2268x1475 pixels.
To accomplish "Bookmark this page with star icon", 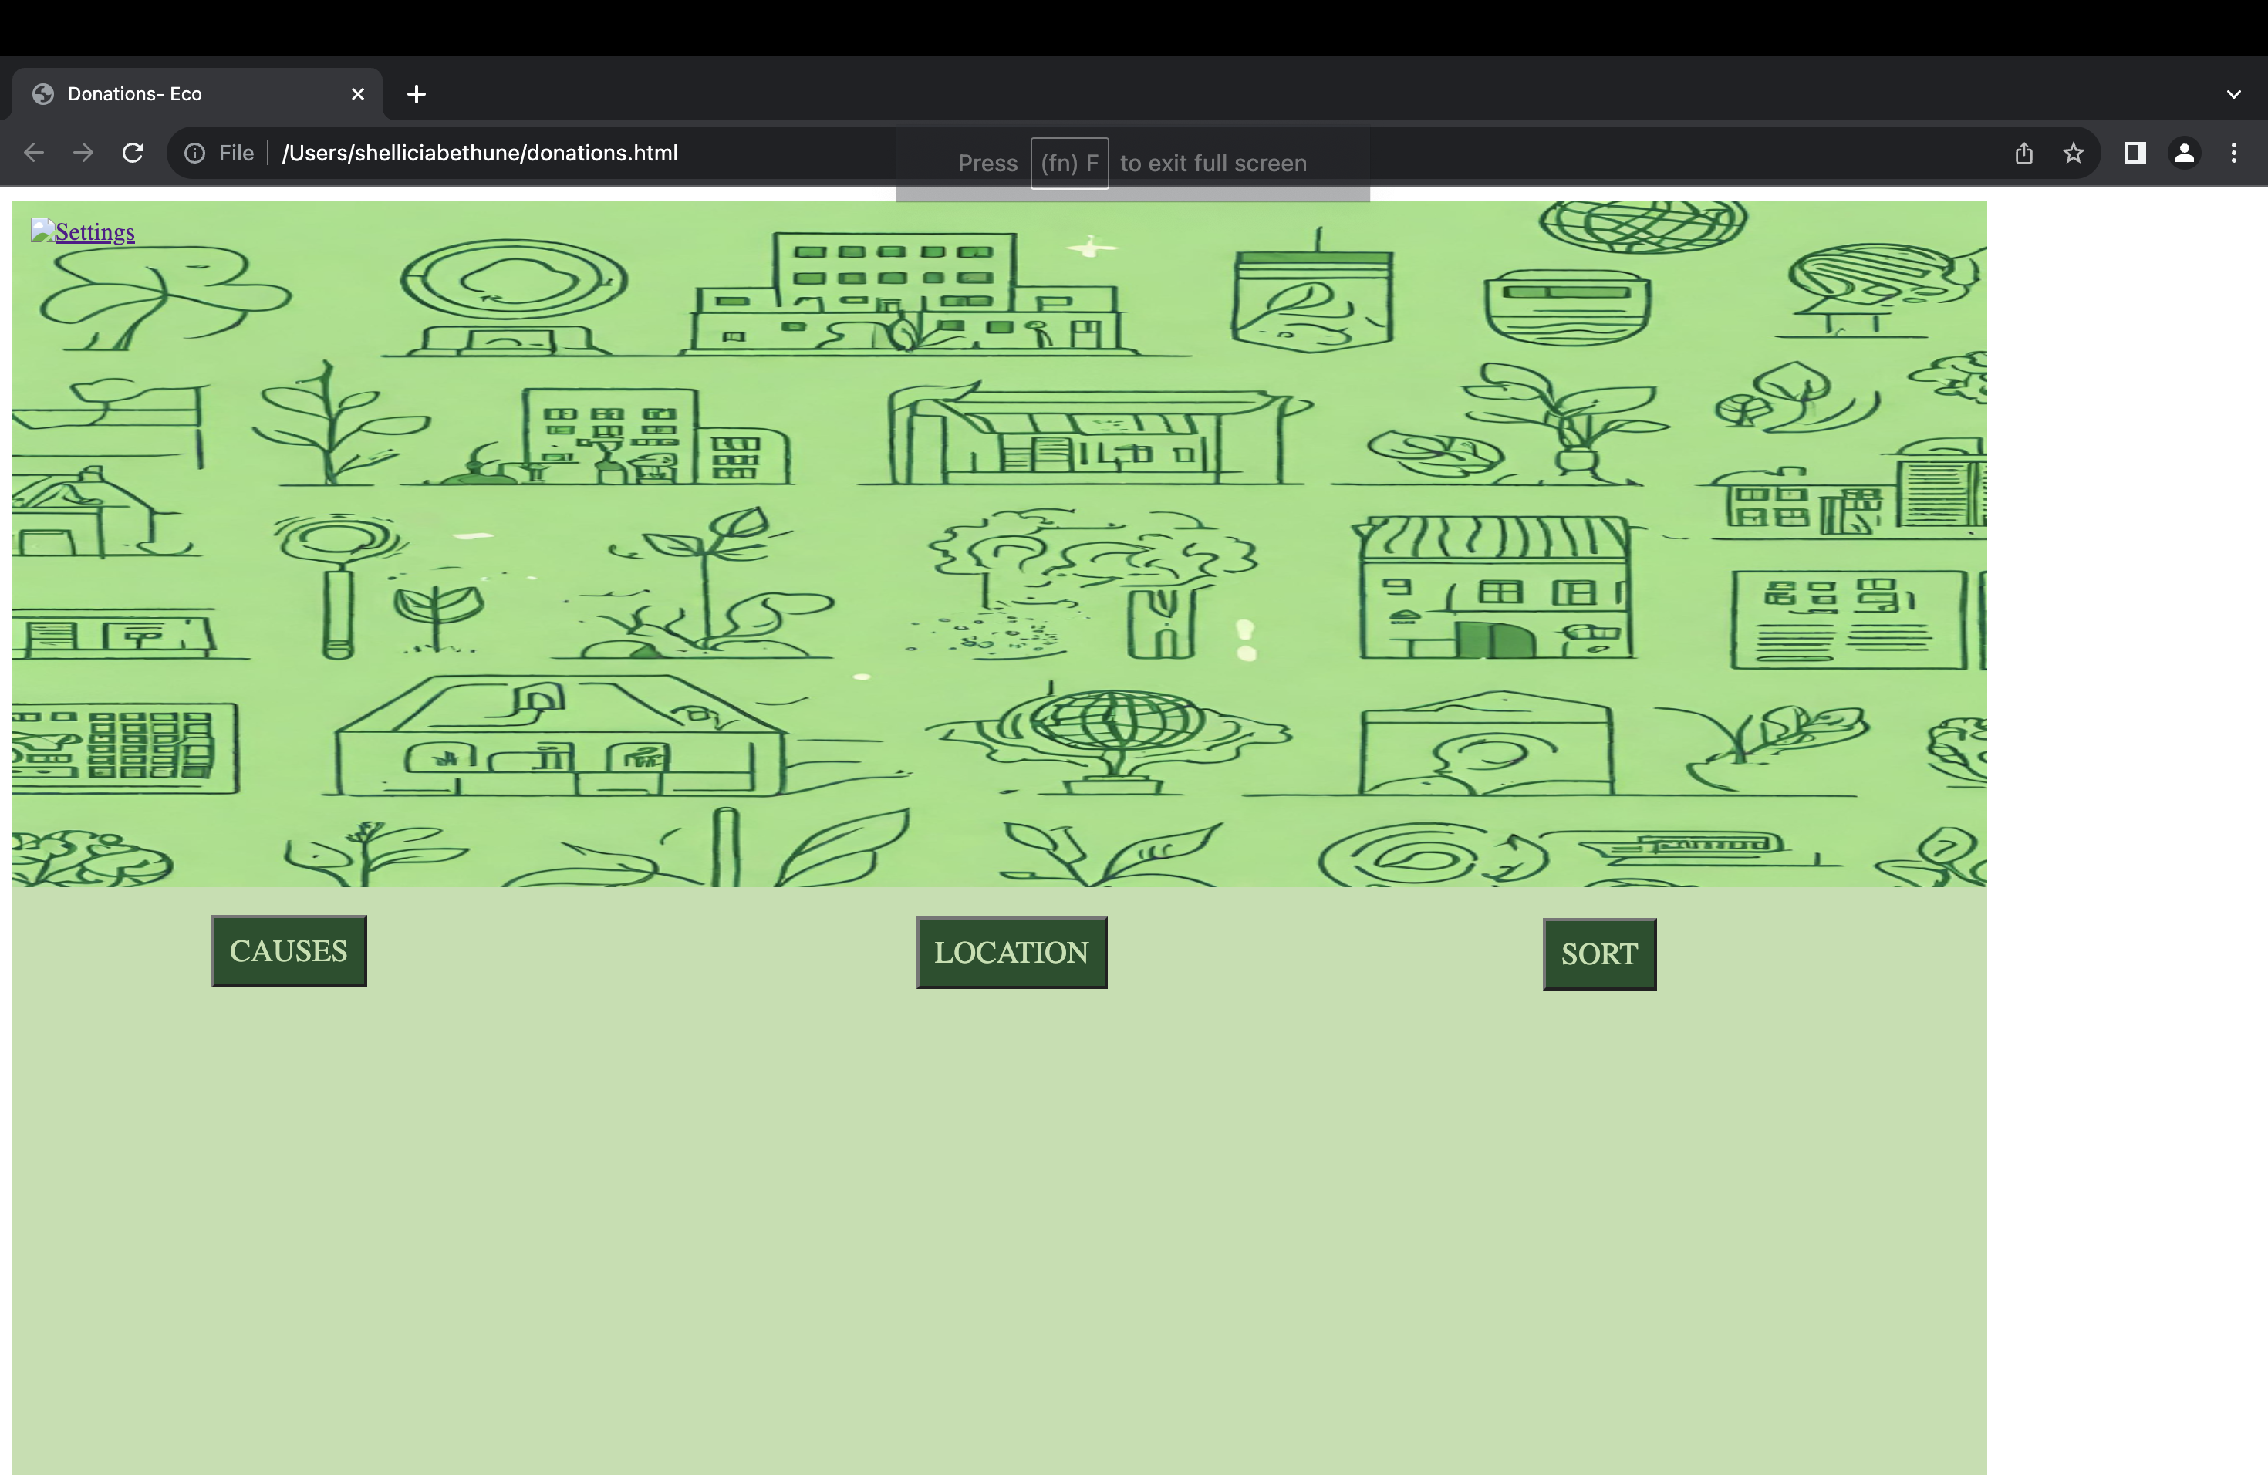I will pos(2074,154).
